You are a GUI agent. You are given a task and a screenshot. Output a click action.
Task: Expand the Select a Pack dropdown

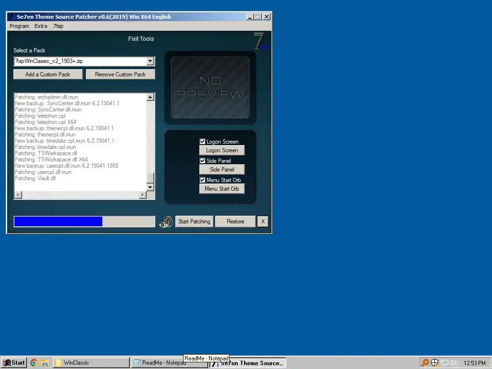click(150, 61)
